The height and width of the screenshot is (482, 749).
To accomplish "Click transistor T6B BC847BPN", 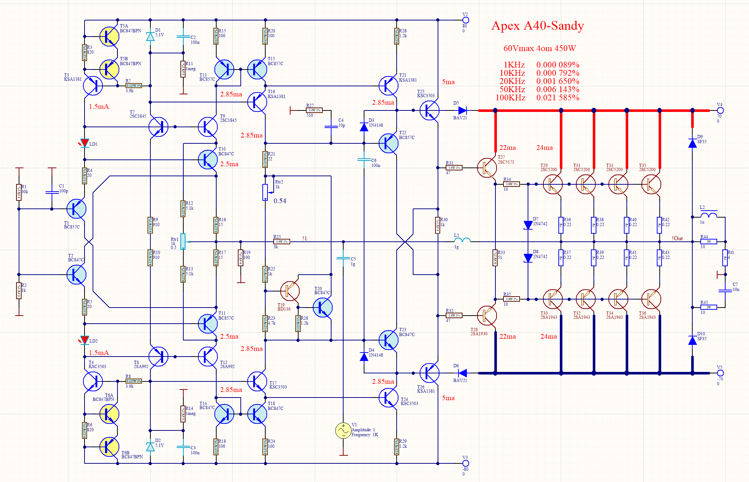I will tap(109, 447).
